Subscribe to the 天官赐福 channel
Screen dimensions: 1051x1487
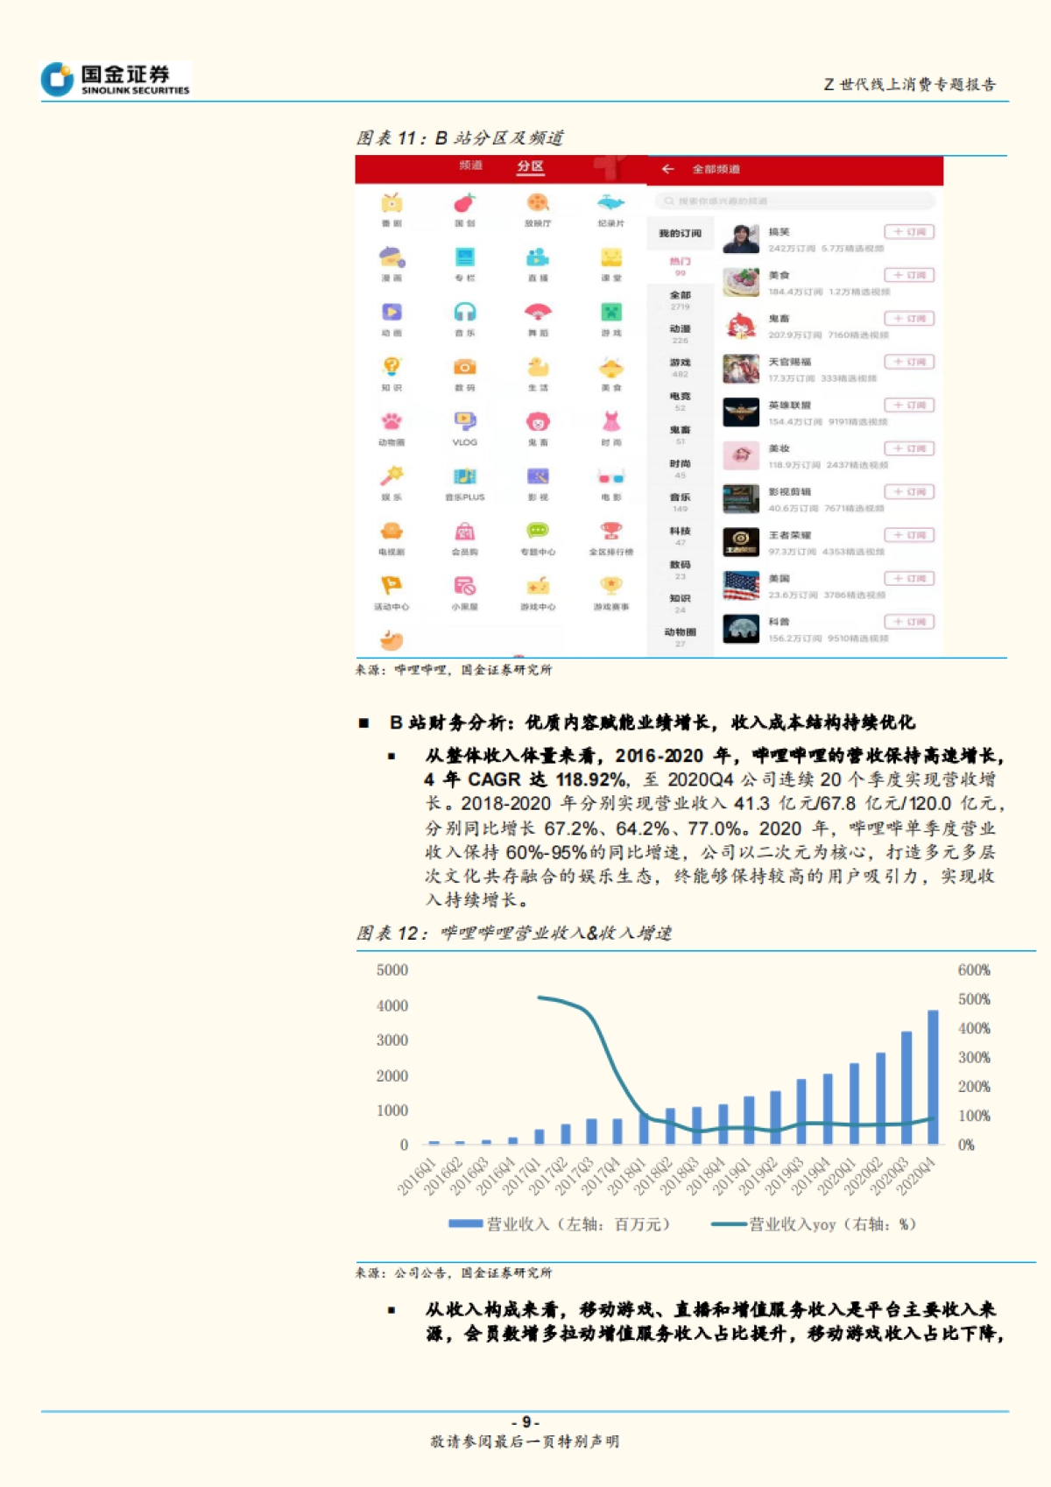point(910,362)
